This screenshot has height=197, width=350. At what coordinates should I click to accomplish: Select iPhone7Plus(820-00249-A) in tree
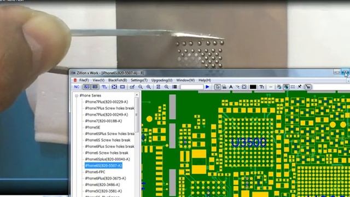coord(107,114)
